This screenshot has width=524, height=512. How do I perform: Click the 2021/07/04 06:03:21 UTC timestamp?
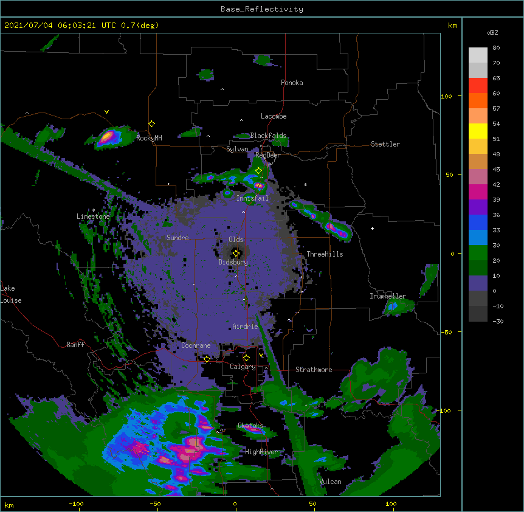[81, 26]
